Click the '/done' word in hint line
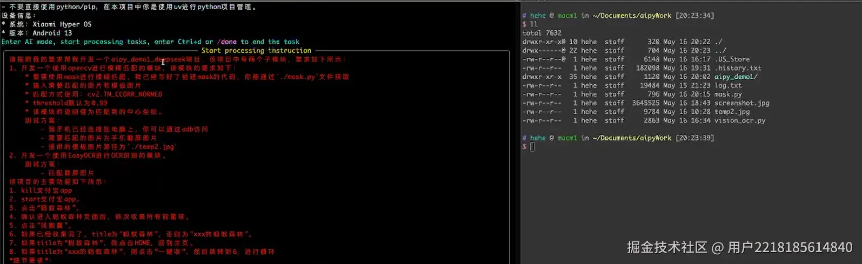The image size is (862, 264). tap(227, 42)
